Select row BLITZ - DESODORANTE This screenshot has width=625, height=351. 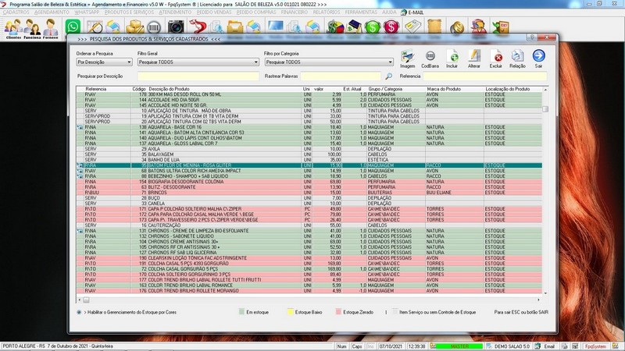(309, 187)
